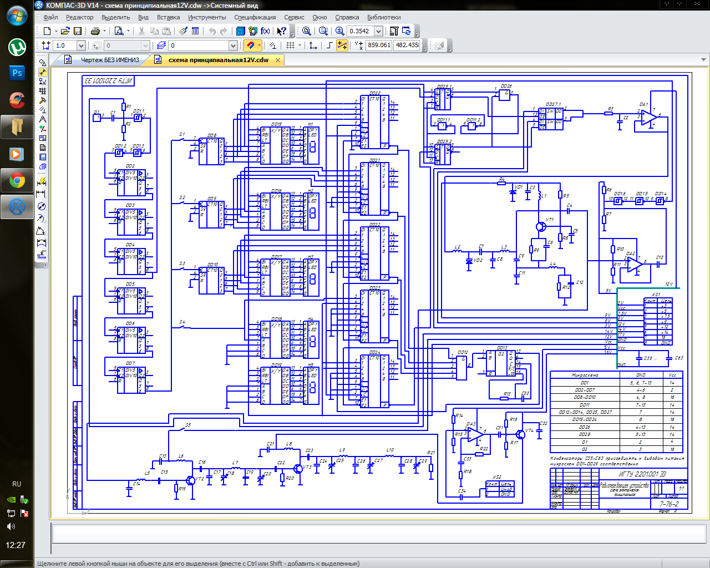Click the zoom in magnifier icon

(x=339, y=31)
